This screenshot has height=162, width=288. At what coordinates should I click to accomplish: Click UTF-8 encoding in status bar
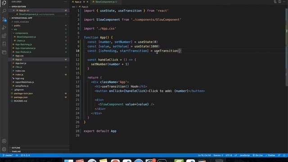(229, 155)
